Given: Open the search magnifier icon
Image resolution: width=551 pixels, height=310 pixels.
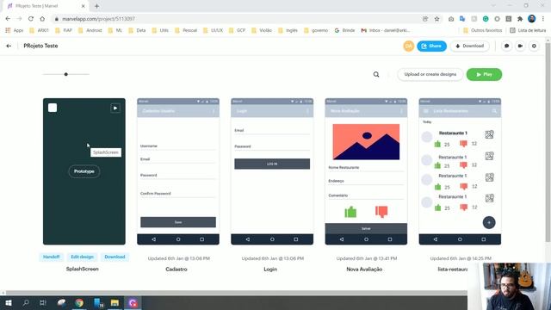Looking at the screenshot, I should 376,75.
